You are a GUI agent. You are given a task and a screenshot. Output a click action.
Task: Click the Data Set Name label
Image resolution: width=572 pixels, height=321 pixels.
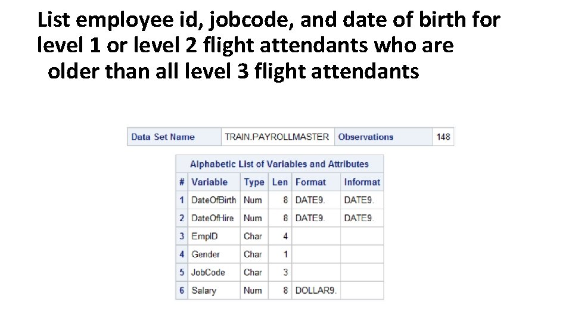[163, 137]
